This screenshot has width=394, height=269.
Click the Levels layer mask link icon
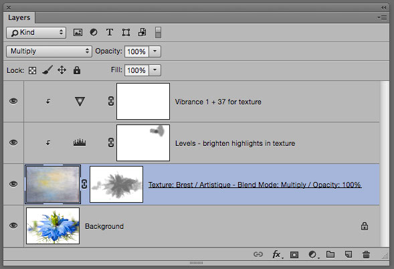[111, 143]
